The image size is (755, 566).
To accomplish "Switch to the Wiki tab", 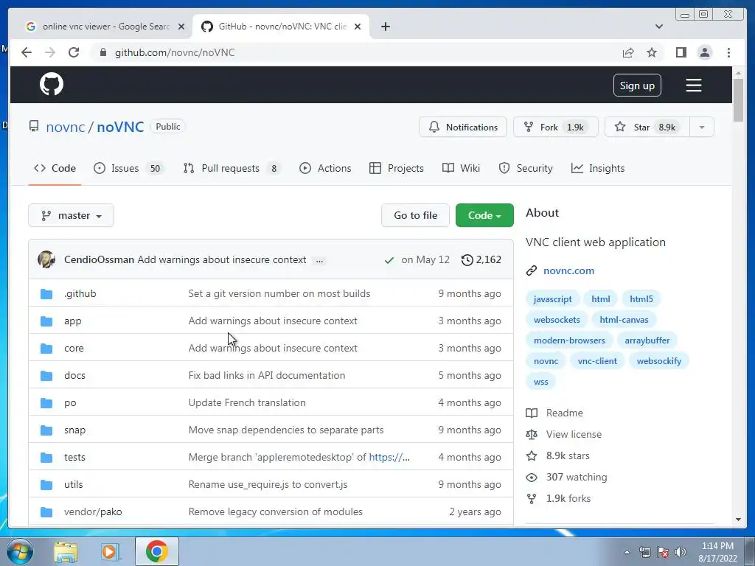I will (x=461, y=169).
